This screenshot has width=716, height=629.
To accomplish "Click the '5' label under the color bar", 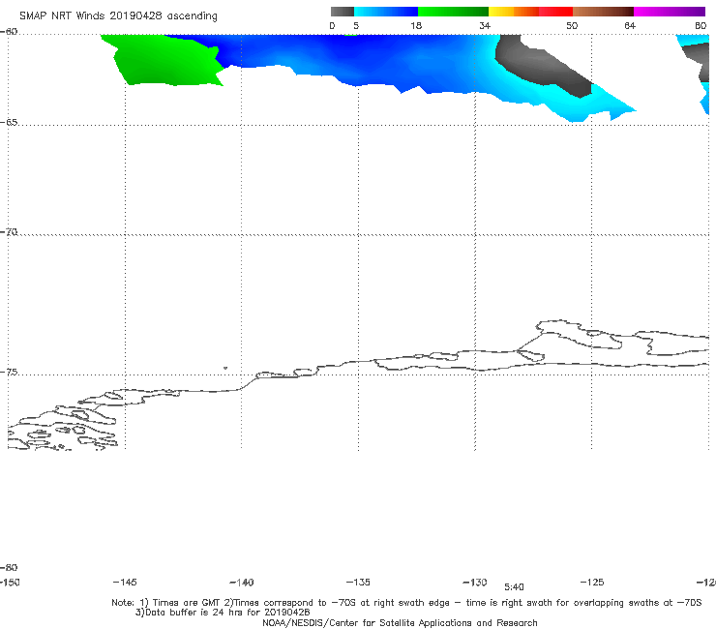I will coord(356,25).
